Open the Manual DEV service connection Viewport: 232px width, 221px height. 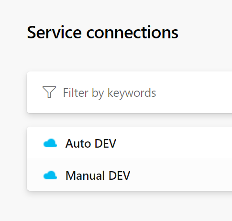[x=98, y=175]
